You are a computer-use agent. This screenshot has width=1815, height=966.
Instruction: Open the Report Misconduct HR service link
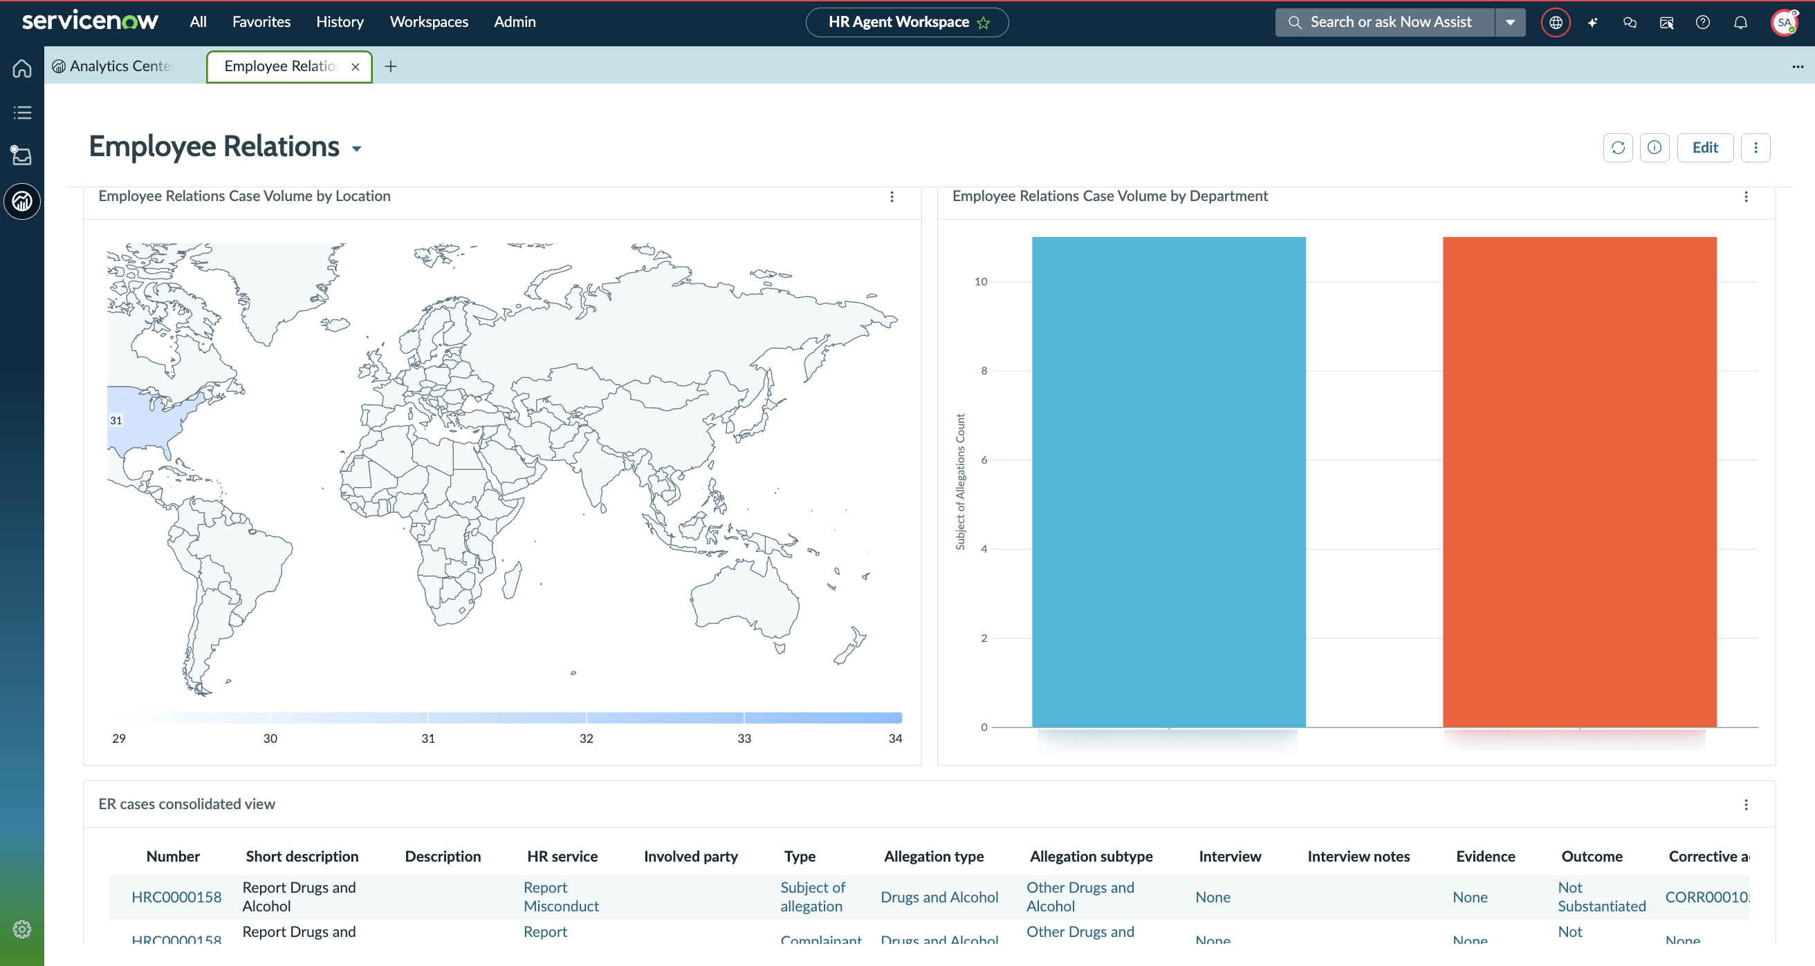point(561,897)
